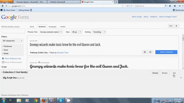Open the Getting Started bookmark
Viewport: 184px width, 103px height.
pyautogui.click(x=23, y=10)
